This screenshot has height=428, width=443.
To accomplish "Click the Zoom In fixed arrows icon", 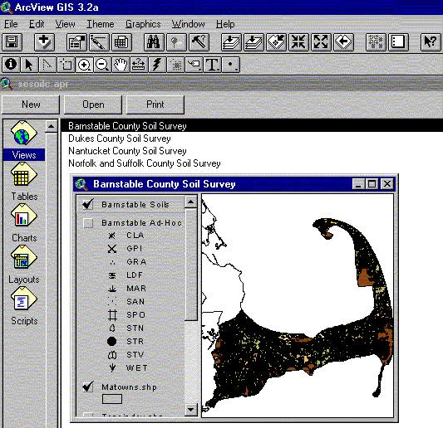I will coord(298,42).
